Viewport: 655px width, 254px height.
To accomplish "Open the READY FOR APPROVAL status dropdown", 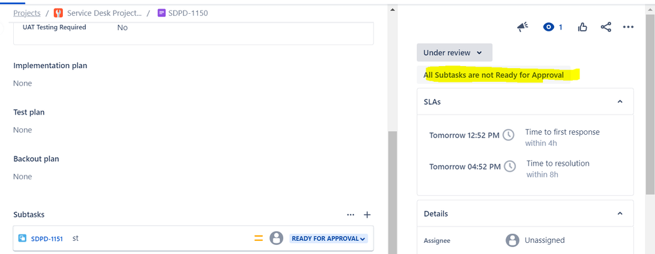I will tap(328, 238).
